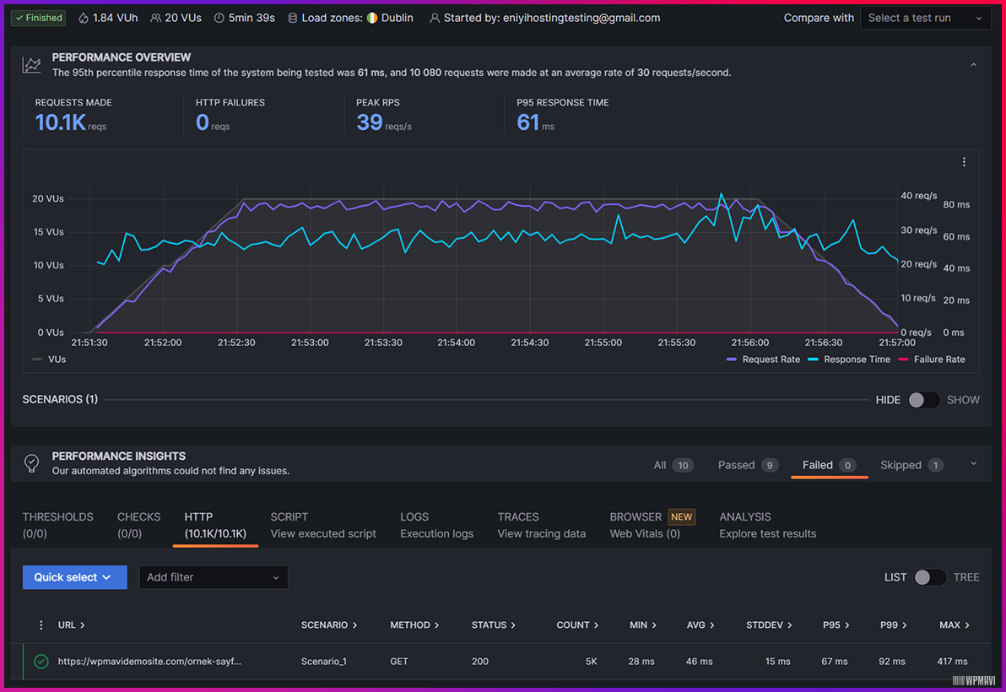Viewport: 1006px width, 692px height.
Task: Open the SCRIPT tab
Action: click(322, 525)
